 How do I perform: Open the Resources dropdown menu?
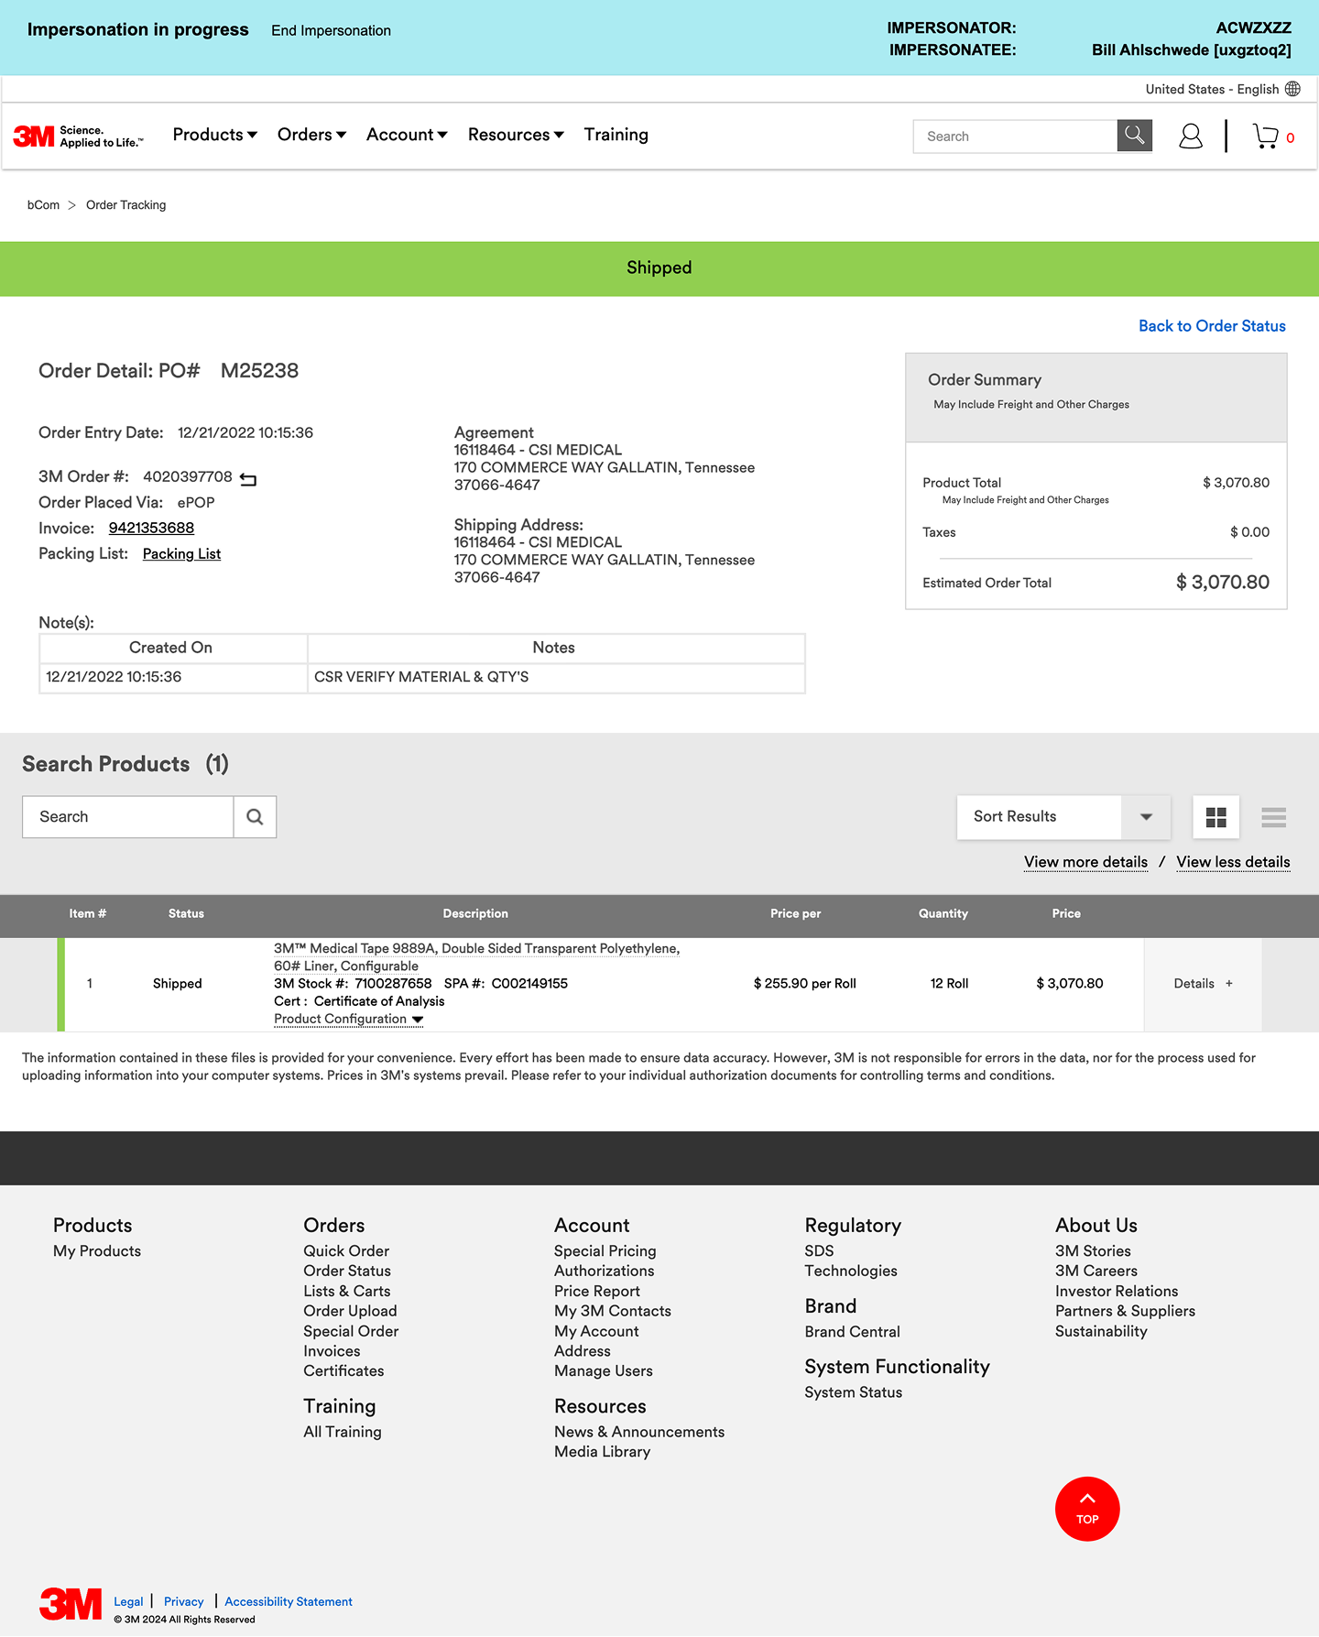click(x=516, y=135)
